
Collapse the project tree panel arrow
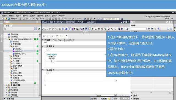tap(40, 22)
